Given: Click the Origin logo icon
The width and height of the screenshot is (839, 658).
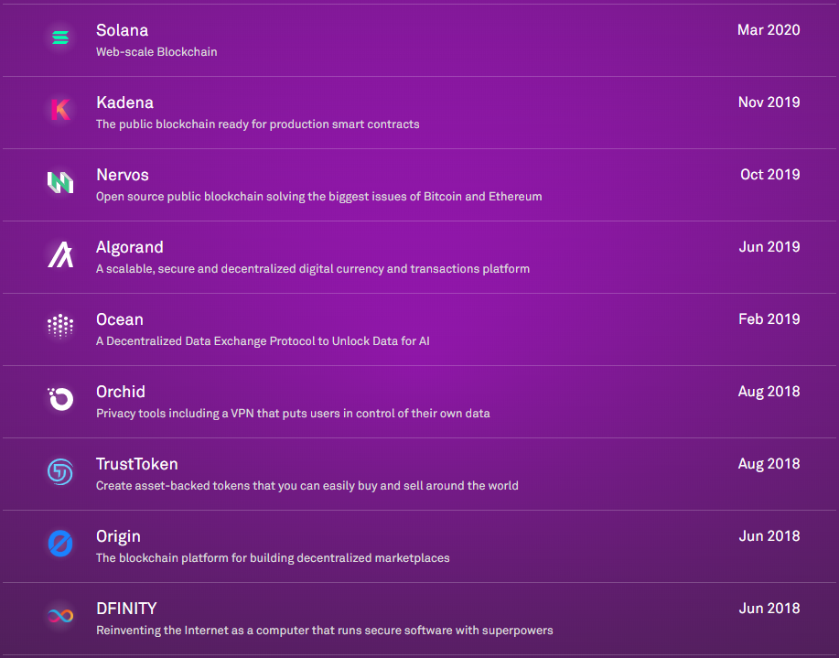Looking at the screenshot, I should 59,545.
